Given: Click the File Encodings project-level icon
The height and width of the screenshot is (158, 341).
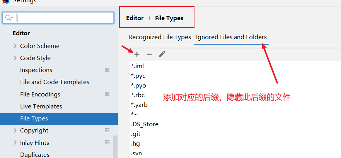Looking at the screenshot, I should [x=107, y=94].
